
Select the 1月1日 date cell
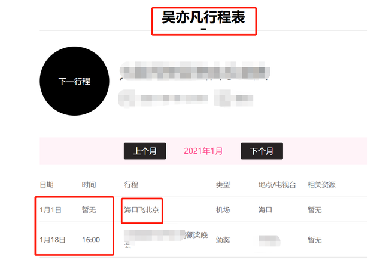[50, 209]
